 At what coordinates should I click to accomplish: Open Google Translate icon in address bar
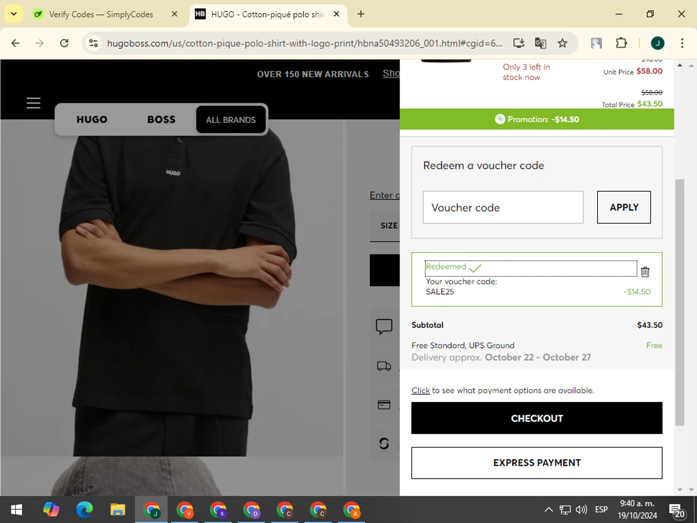(x=540, y=43)
